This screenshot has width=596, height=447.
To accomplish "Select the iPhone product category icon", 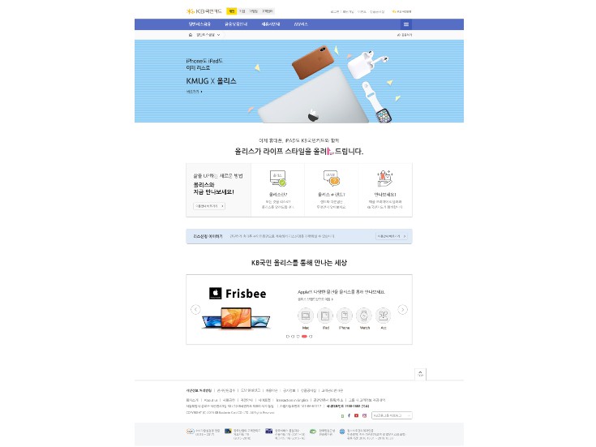I will [x=345, y=316].
